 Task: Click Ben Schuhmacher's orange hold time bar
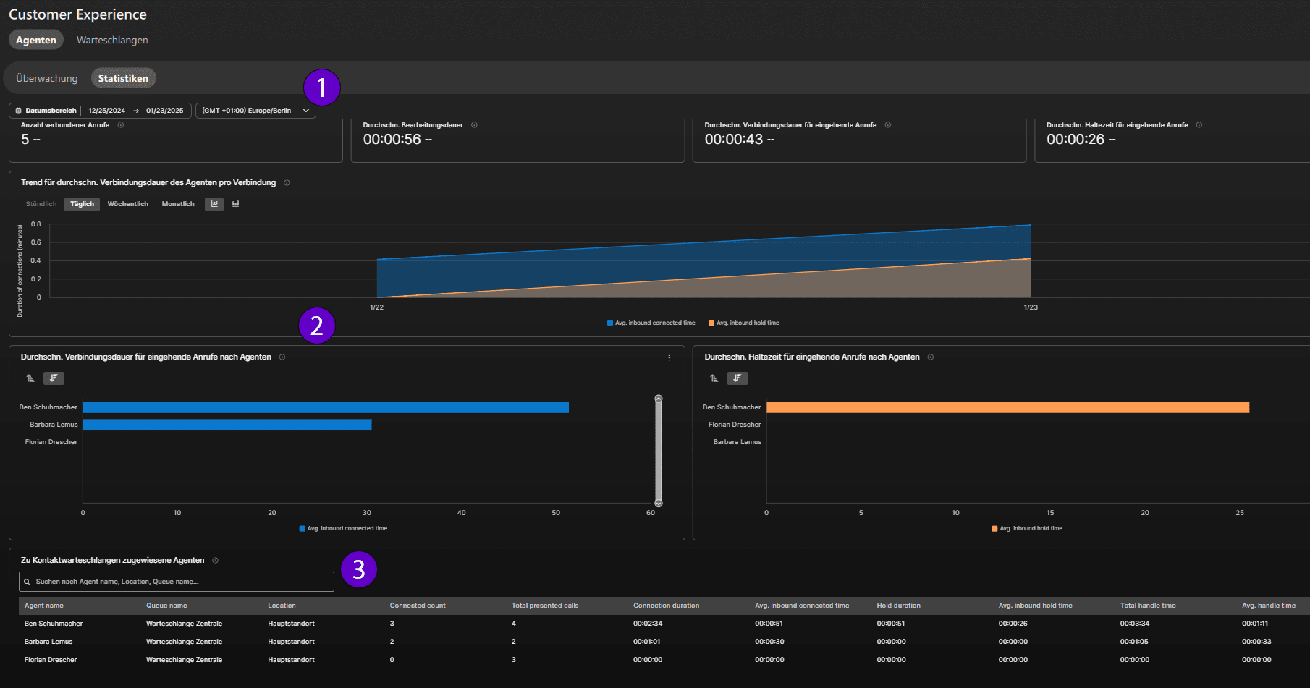(1008, 407)
